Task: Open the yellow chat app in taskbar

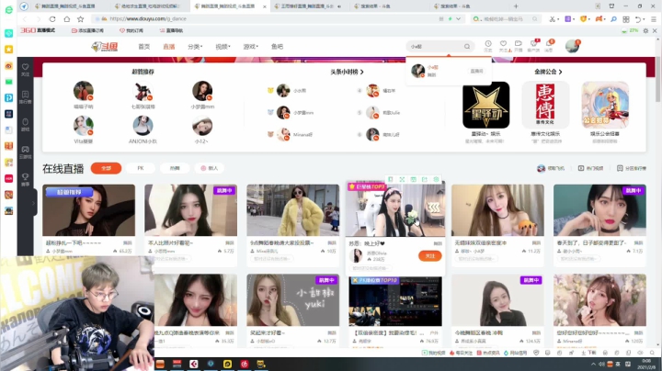Action: click(x=227, y=364)
